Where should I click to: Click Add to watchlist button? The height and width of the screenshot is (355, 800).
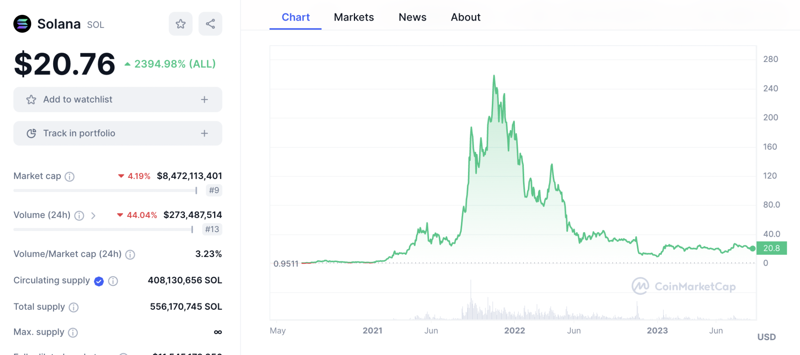click(118, 99)
